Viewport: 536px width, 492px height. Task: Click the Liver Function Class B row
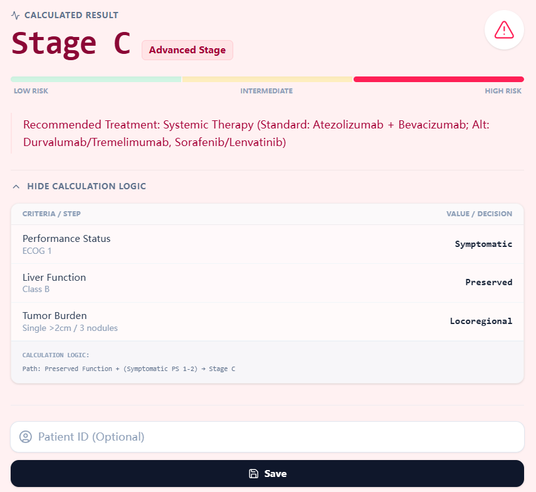pyautogui.click(x=268, y=282)
